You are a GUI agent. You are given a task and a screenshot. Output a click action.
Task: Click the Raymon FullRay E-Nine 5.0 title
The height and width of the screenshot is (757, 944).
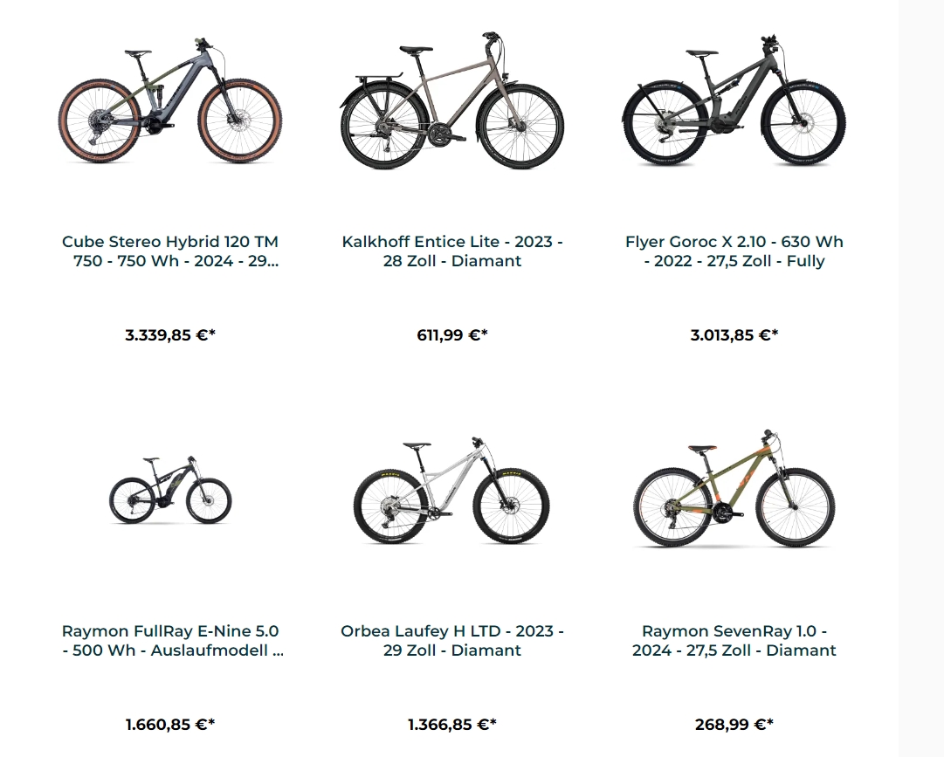point(172,640)
